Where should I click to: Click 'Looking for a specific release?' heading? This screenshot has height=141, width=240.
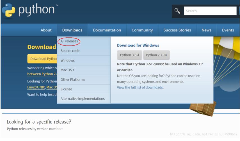(x=39, y=122)
